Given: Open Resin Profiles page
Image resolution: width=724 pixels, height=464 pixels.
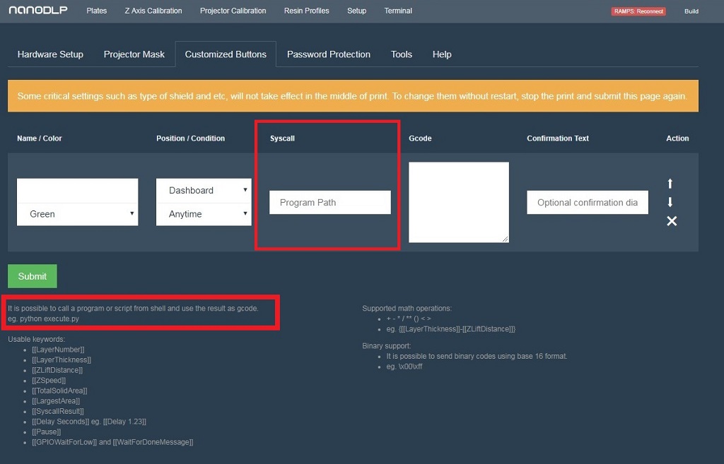Looking at the screenshot, I should tap(307, 11).
